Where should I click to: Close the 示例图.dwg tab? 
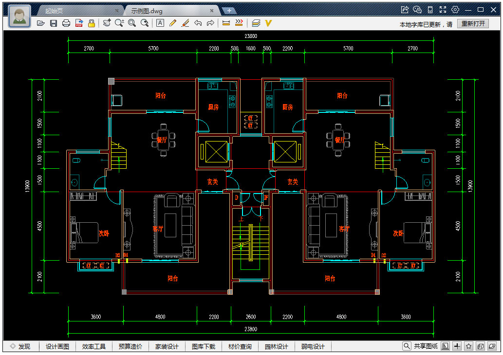(212, 11)
